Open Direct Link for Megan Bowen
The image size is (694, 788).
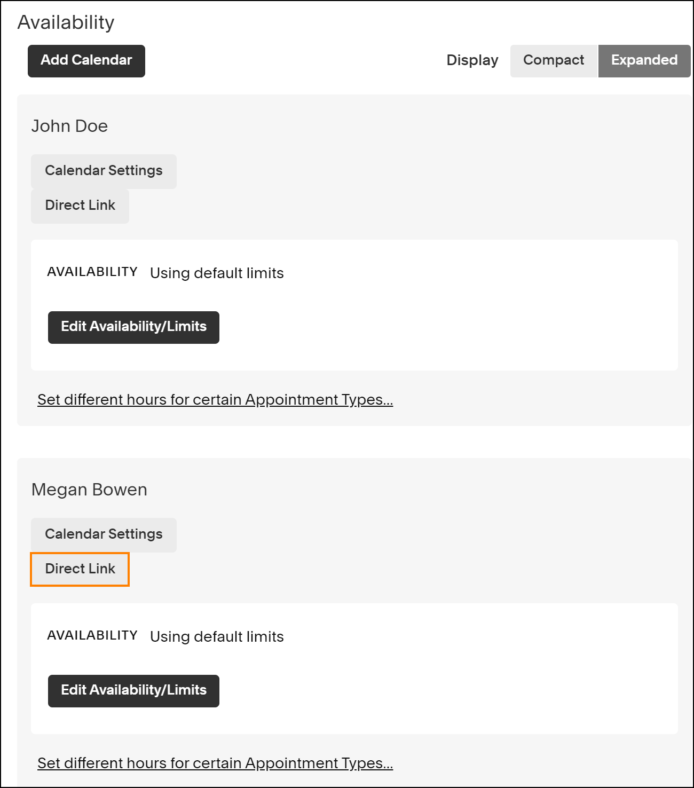tap(80, 569)
